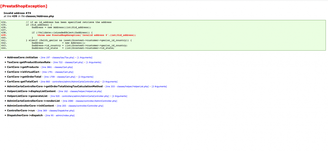Open the line 197 classes/tax/Tax.php link
Viewport: 328px width, 151px height.
pyautogui.click(x=58, y=57)
